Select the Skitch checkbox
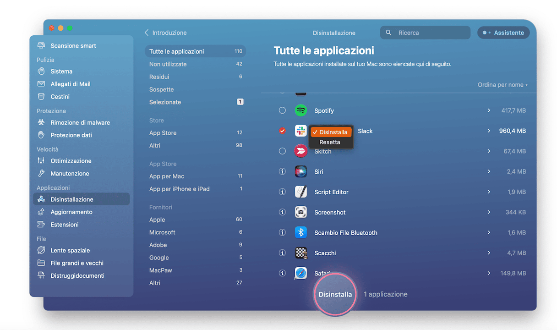 282,151
